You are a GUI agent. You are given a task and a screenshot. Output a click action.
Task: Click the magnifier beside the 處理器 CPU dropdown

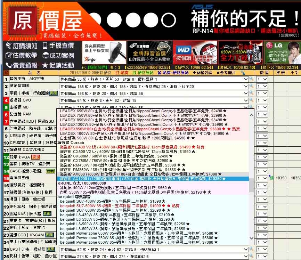coord(251,100)
